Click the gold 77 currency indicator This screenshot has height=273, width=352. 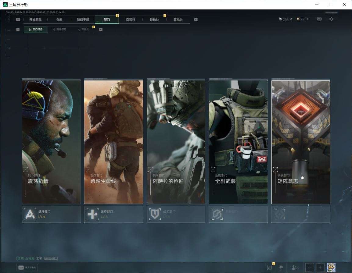(300, 19)
